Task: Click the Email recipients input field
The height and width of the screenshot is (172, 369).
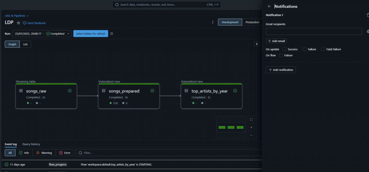Action: pos(314,32)
